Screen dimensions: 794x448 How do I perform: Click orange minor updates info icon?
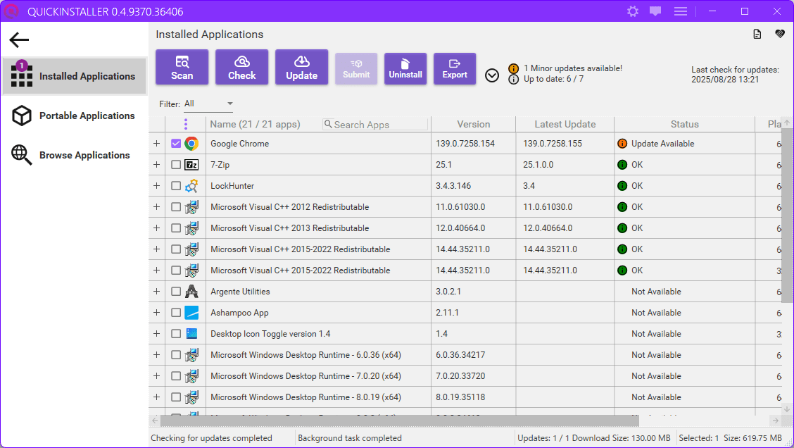513,68
